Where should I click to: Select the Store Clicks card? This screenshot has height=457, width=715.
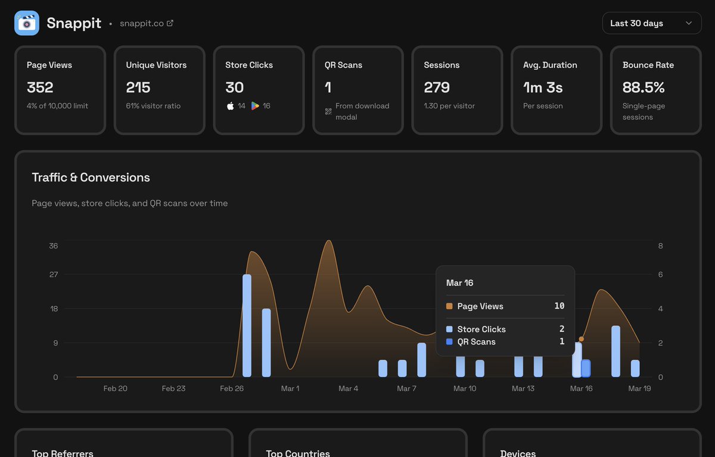[259, 91]
